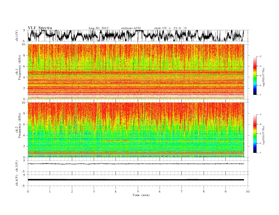Click the ch.3 voltage trace line

(x=136, y=164)
